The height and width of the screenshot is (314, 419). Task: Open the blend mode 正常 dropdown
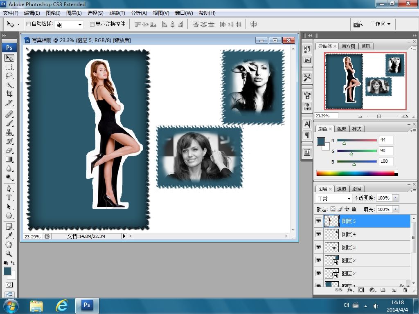point(334,198)
